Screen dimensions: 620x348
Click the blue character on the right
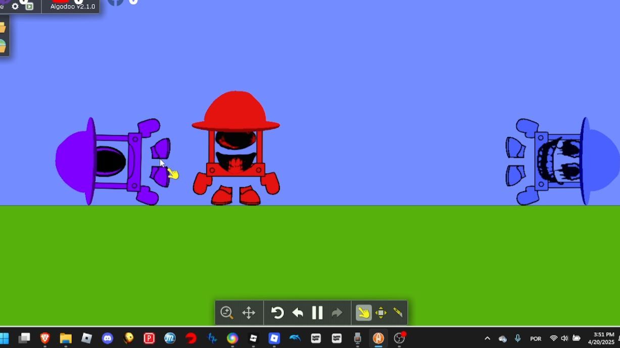(561, 161)
